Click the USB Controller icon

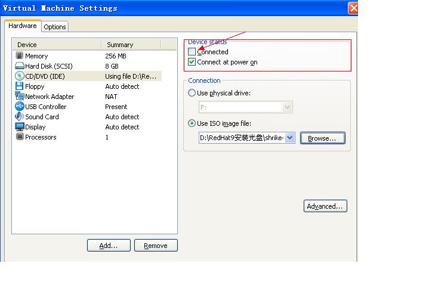coord(20,106)
